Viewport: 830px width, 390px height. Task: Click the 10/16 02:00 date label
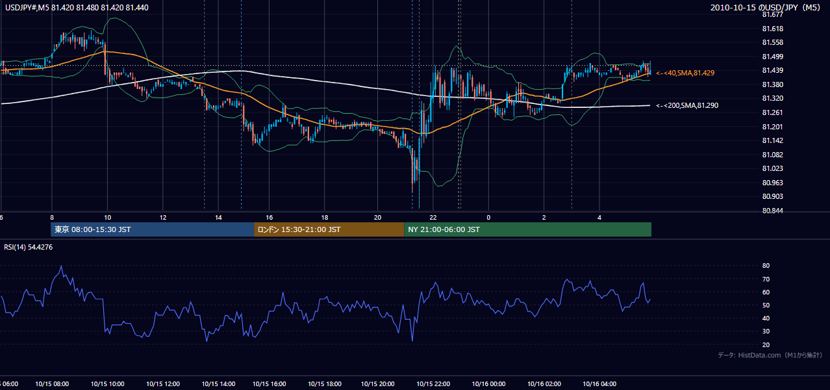544,383
